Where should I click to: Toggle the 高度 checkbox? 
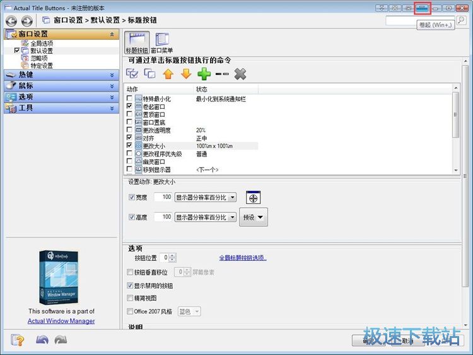click(x=132, y=217)
